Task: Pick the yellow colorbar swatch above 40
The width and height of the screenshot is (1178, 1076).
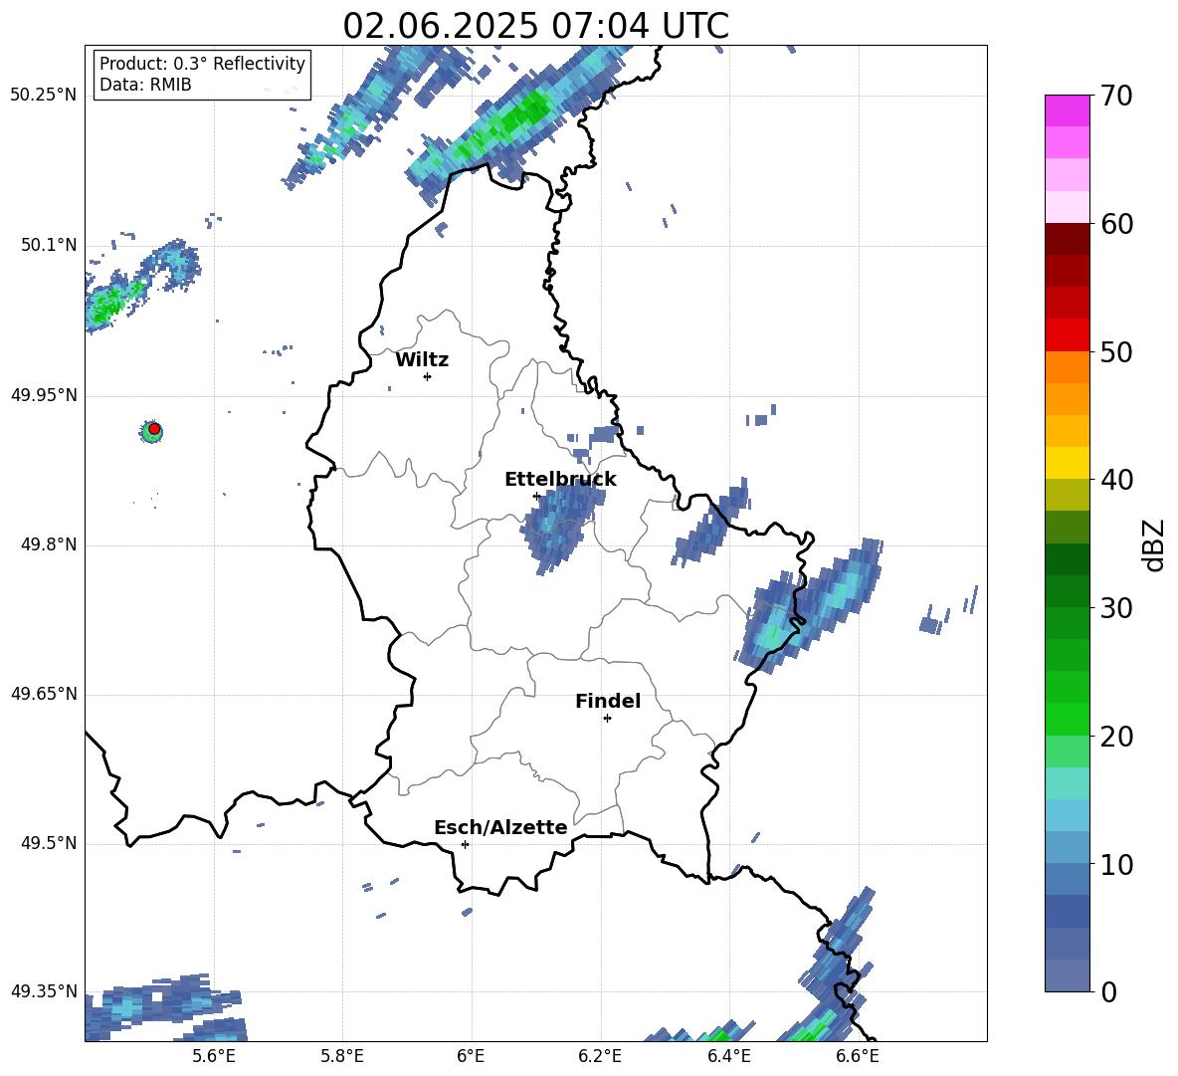Action: pyautogui.click(x=1067, y=463)
